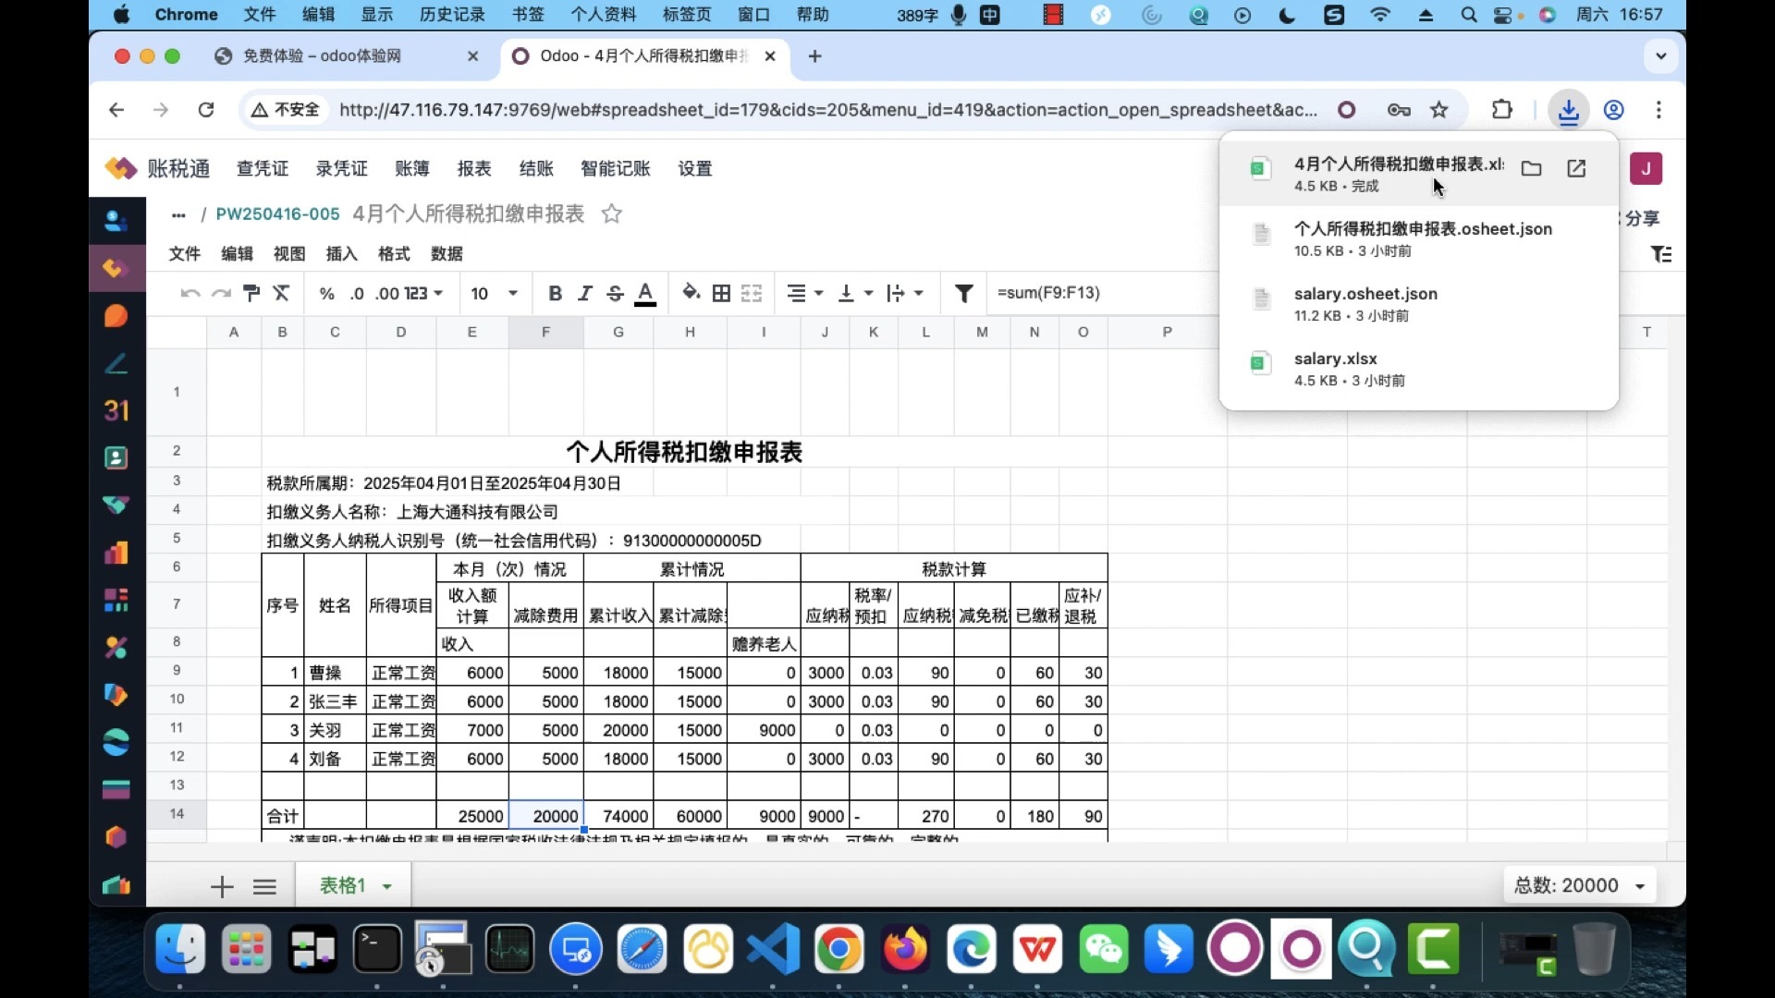Image resolution: width=1775 pixels, height=998 pixels.
Task: Toggle the bookmark star in the address bar
Action: click(x=1438, y=109)
